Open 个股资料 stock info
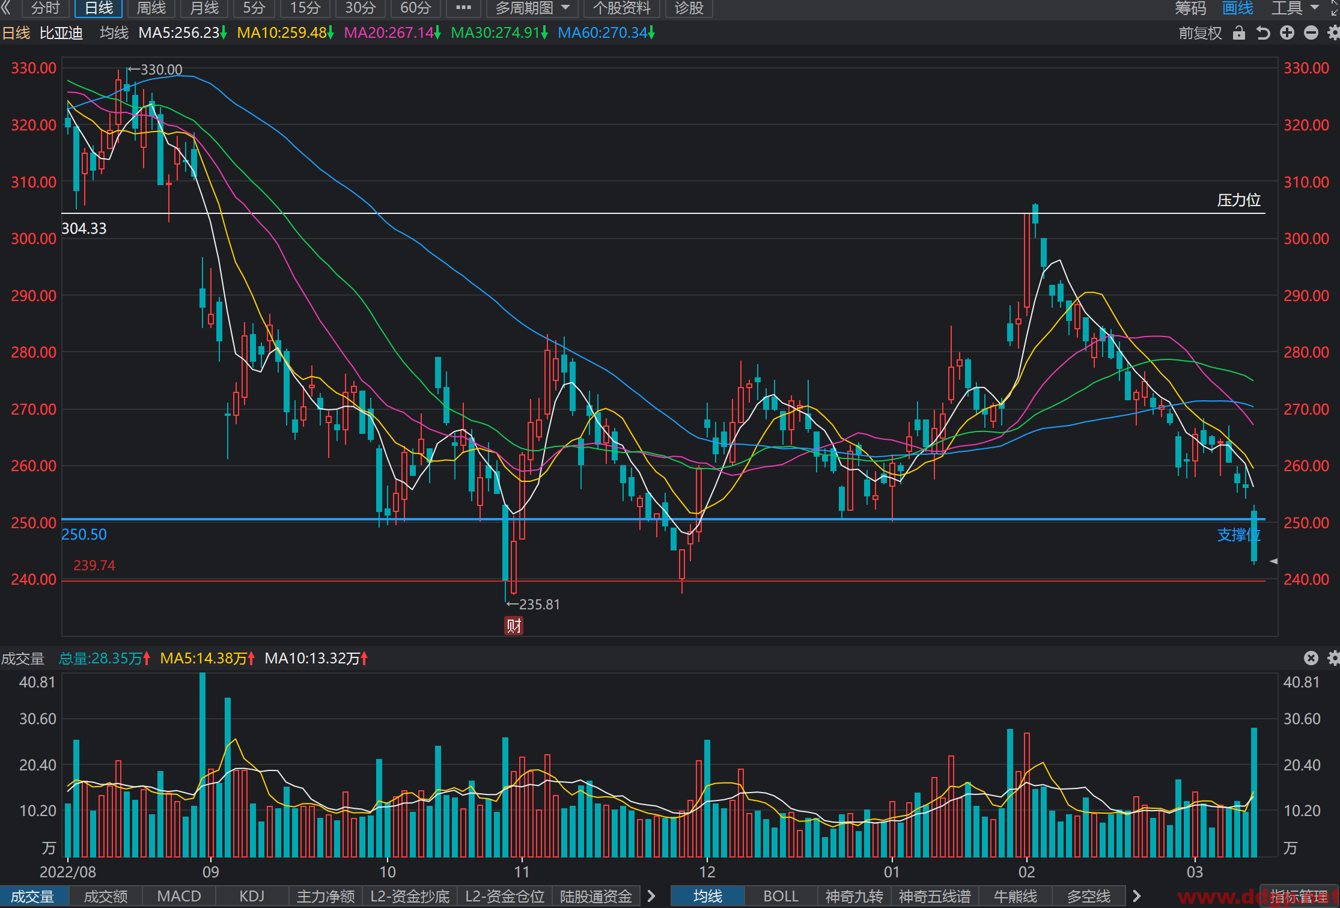Screen dimensions: 1340x908 (x=622, y=8)
